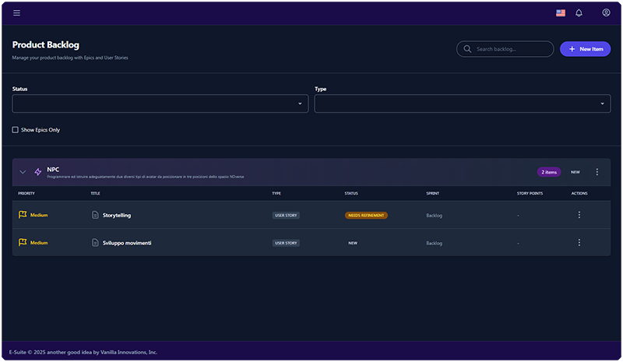
Task: Open the user profile icon
Action: point(606,12)
